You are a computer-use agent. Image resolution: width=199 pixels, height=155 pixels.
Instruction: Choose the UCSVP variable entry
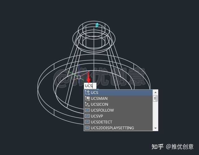[x=118, y=116]
